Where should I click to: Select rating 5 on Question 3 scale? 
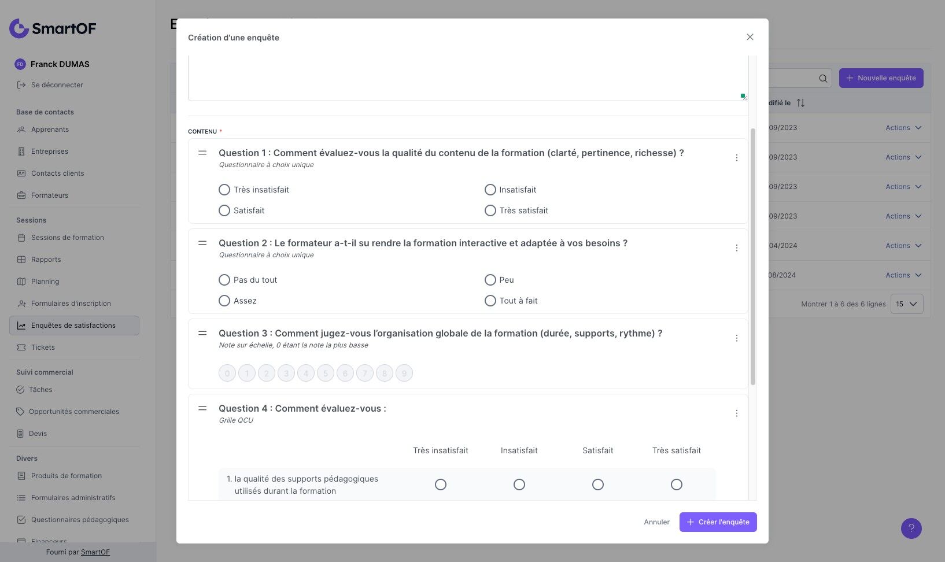326,374
